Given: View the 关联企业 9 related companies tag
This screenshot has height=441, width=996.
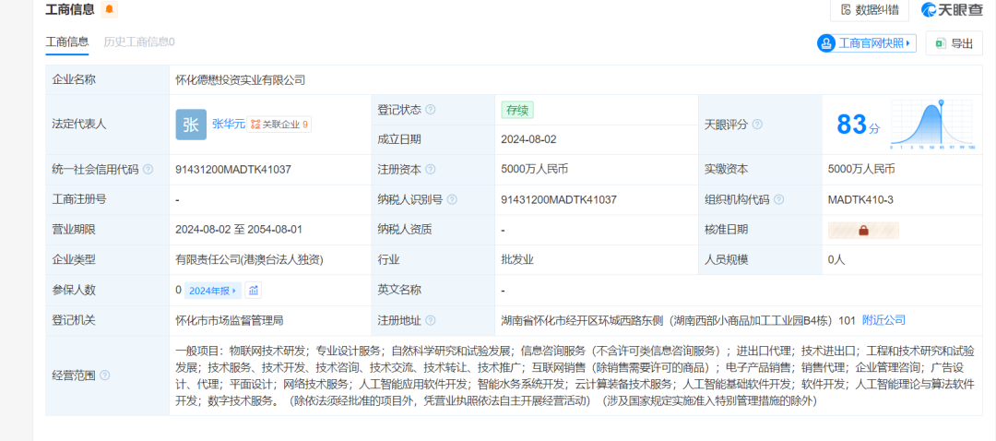Looking at the screenshot, I should point(280,124).
